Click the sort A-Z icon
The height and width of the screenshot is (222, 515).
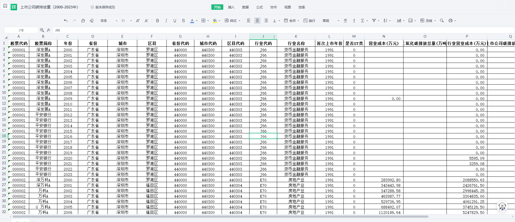click(x=385, y=21)
